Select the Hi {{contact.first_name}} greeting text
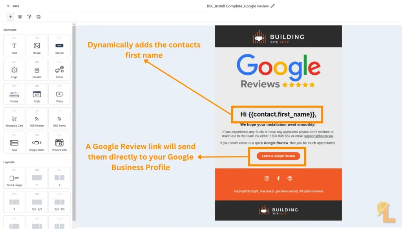The image size is (402, 229). coord(278,114)
